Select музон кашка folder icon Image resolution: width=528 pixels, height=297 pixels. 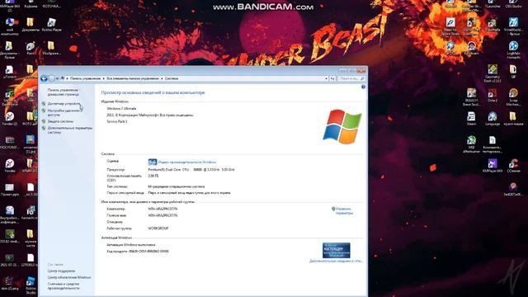click(513, 119)
